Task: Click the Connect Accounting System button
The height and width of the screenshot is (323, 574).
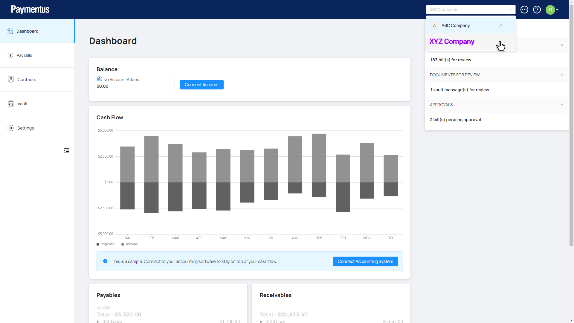Action: (x=365, y=261)
